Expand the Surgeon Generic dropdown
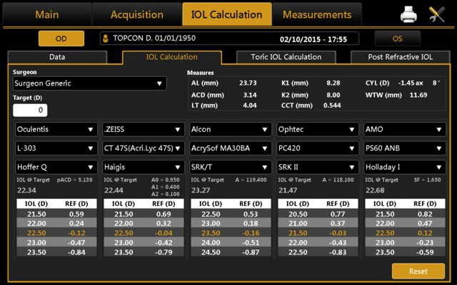Screen dimensions: 457x285 [90, 83]
